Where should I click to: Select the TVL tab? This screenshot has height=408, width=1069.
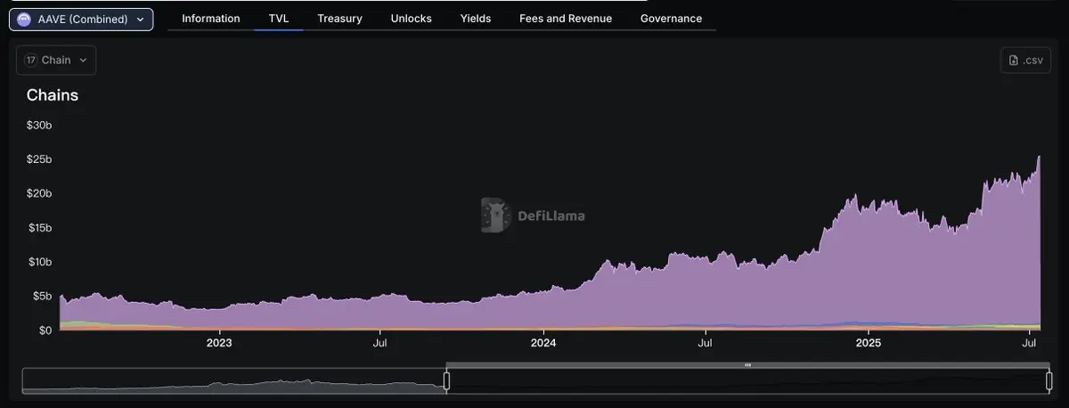click(279, 19)
